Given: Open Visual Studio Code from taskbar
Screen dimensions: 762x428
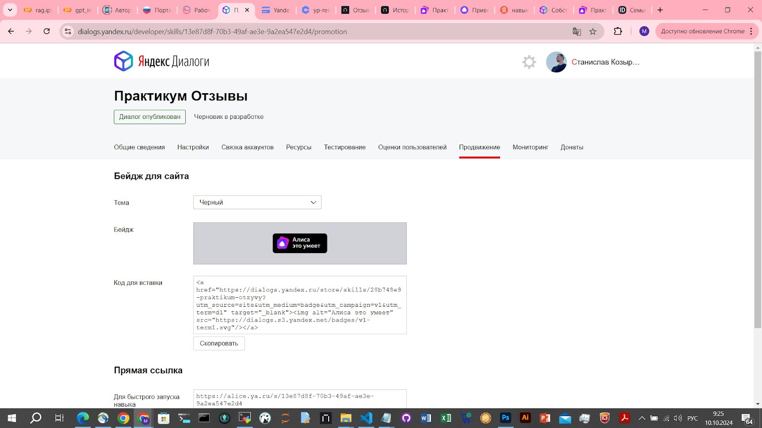Looking at the screenshot, I should (x=366, y=418).
